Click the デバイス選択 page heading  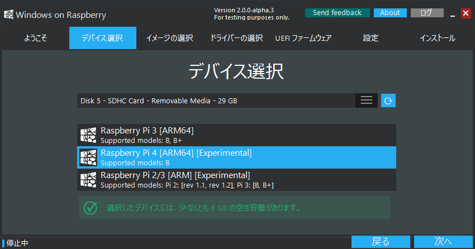coord(236,71)
